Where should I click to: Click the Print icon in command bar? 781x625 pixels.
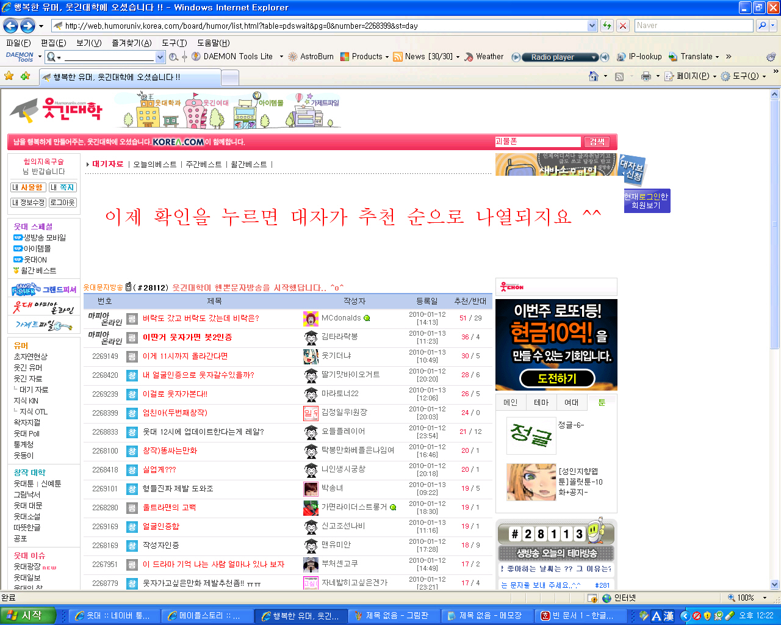(x=646, y=76)
